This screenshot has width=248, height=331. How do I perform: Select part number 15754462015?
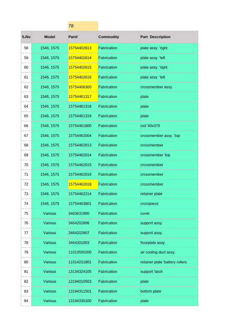click(x=83, y=165)
